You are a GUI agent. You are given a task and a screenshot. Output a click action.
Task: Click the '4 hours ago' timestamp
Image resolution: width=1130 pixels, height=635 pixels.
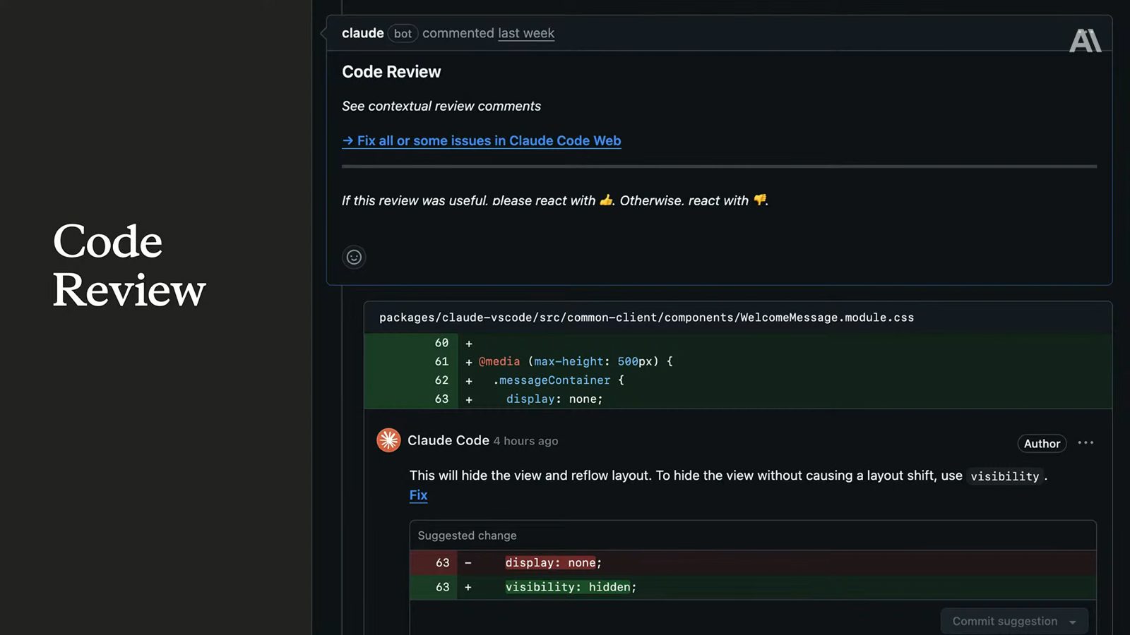click(525, 441)
